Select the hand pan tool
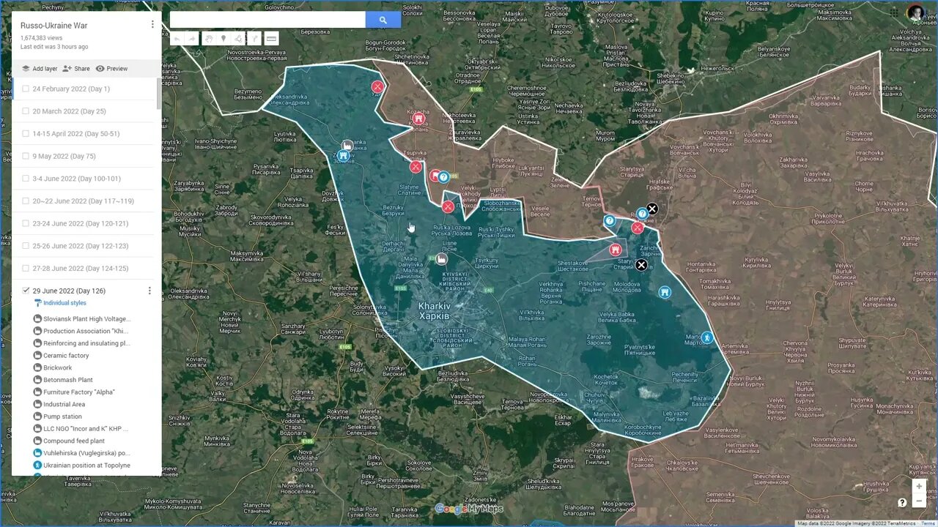 coord(208,39)
